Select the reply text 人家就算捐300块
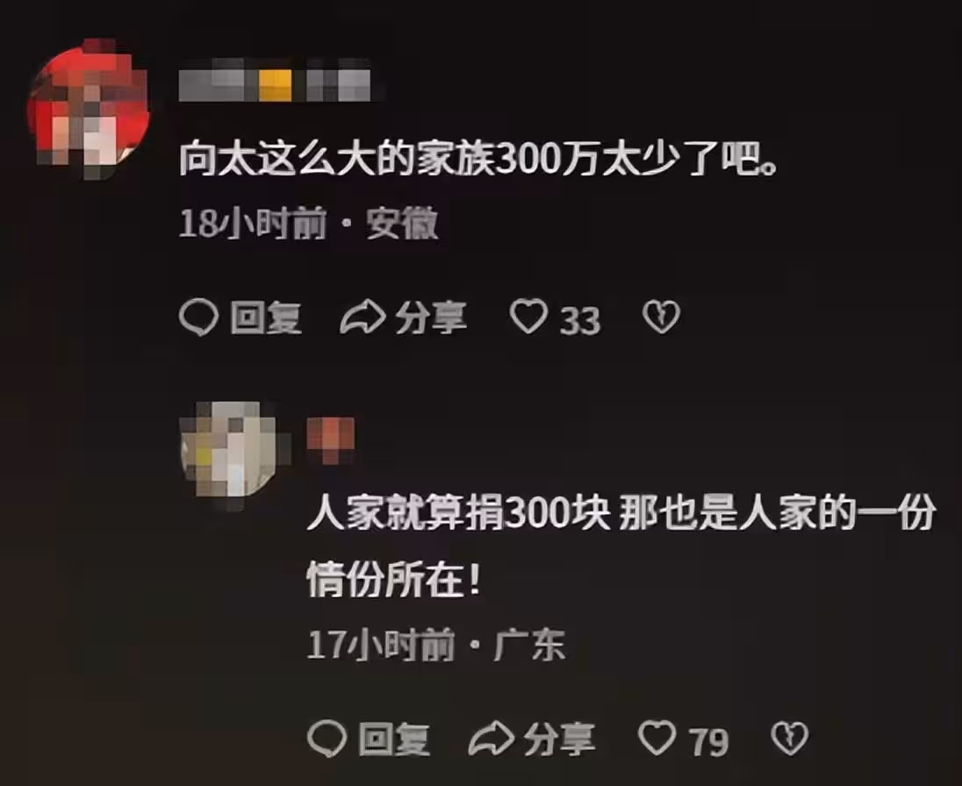 pyautogui.click(x=458, y=512)
